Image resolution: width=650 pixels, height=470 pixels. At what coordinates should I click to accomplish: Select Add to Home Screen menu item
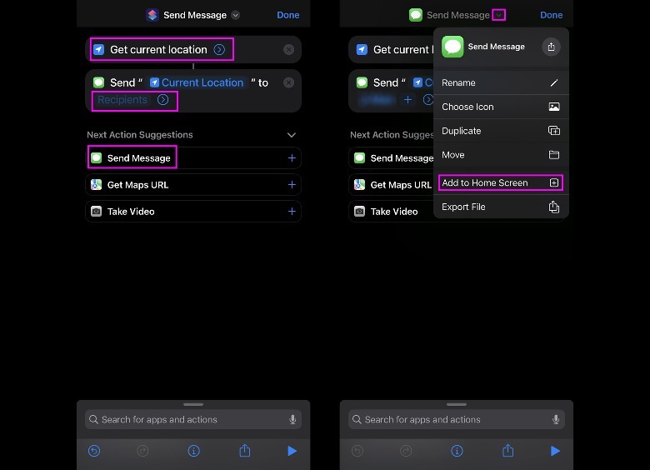pos(501,182)
